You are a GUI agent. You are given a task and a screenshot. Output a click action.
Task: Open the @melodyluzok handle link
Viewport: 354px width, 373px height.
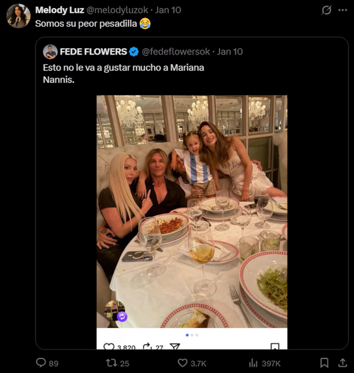click(x=118, y=10)
